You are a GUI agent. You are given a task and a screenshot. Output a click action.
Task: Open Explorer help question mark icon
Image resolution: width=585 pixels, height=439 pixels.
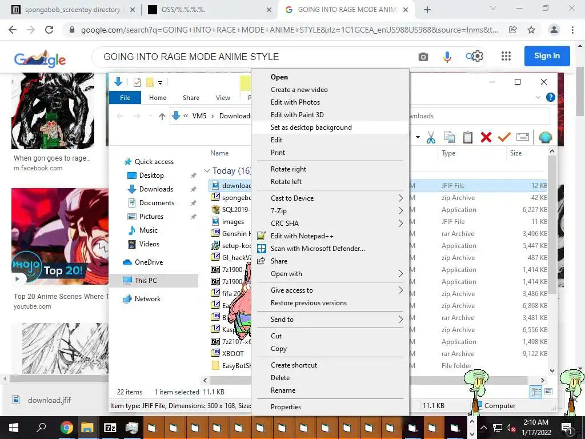tap(550, 97)
